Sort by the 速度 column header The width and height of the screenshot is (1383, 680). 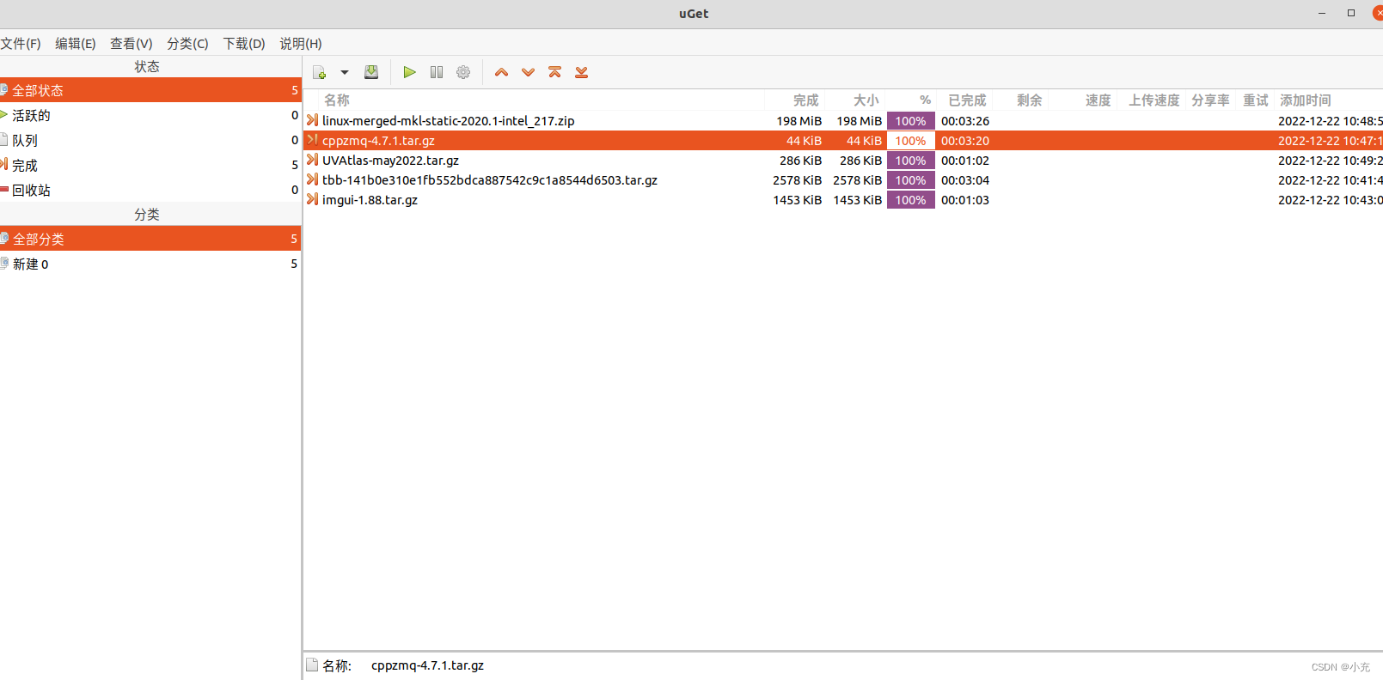pos(1085,100)
